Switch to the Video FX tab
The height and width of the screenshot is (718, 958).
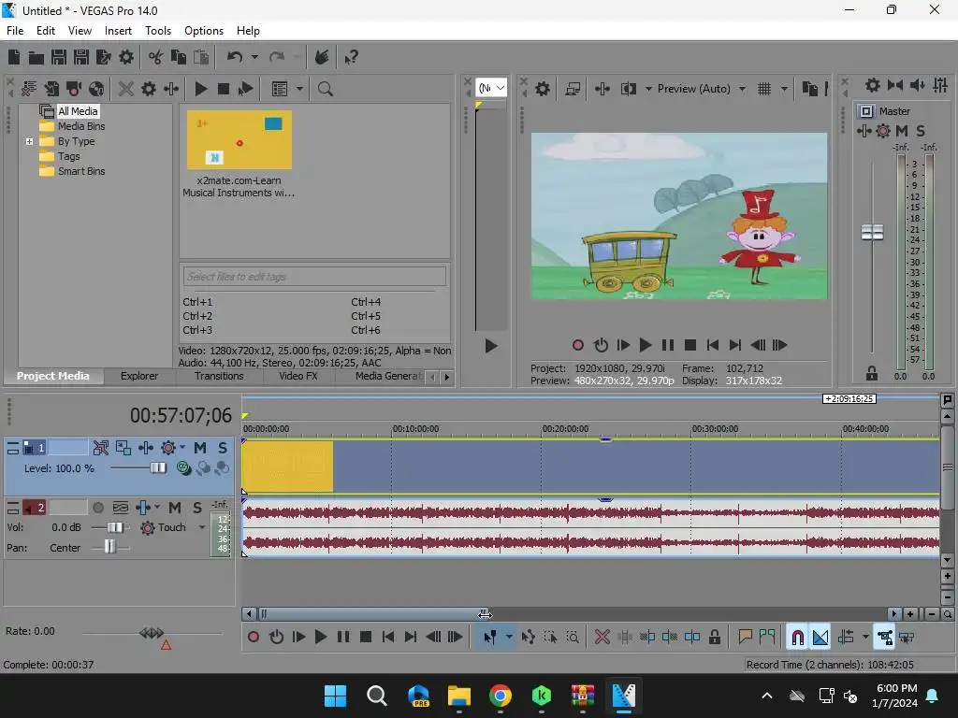[x=298, y=376]
